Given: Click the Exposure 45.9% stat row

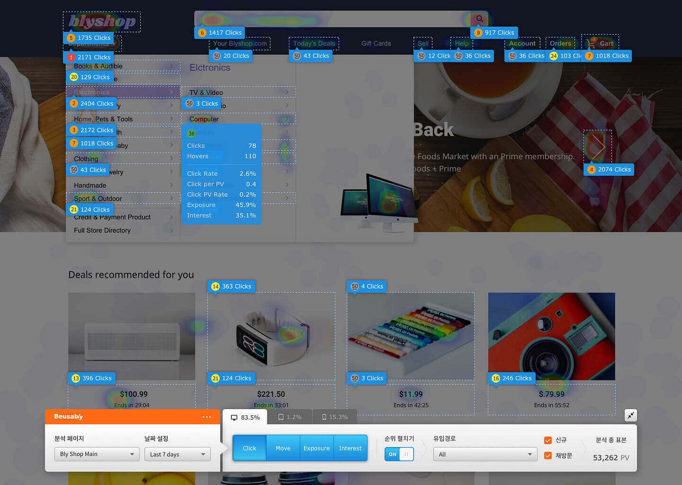Looking at the screenshot, I should pos(221,205).
